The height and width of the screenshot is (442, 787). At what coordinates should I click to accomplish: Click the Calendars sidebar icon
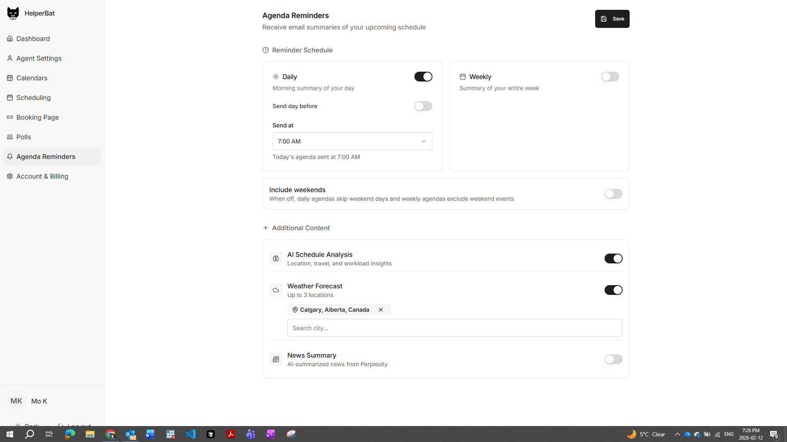pos(10,77)
